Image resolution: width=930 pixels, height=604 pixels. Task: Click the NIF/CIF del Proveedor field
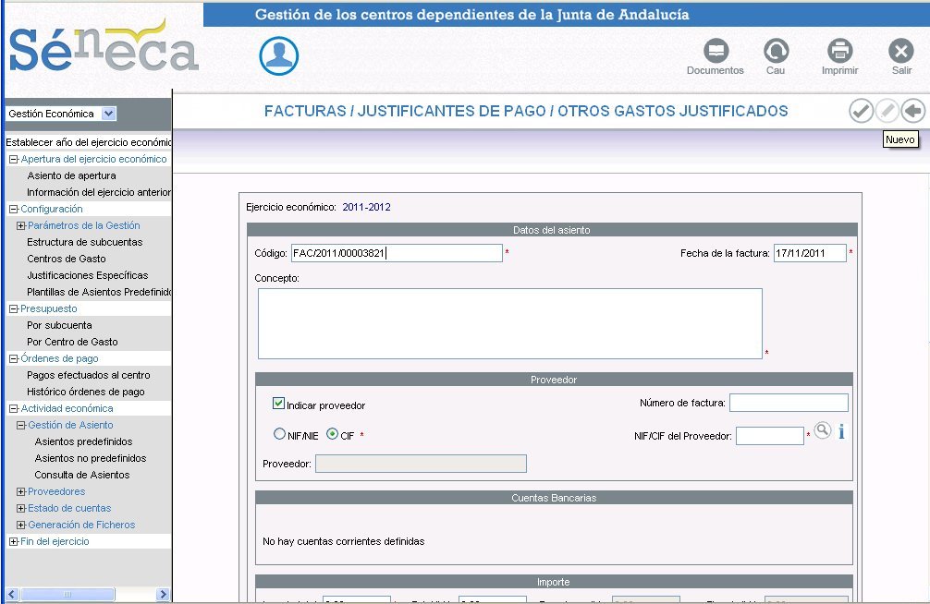click(x=770, y=436)
